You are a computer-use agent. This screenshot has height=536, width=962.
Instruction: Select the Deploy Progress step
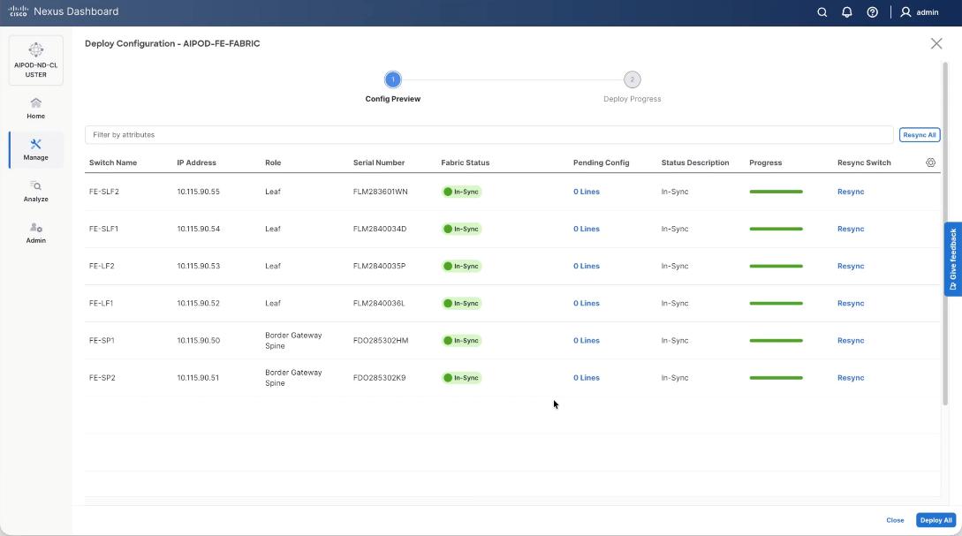(632, 79)
